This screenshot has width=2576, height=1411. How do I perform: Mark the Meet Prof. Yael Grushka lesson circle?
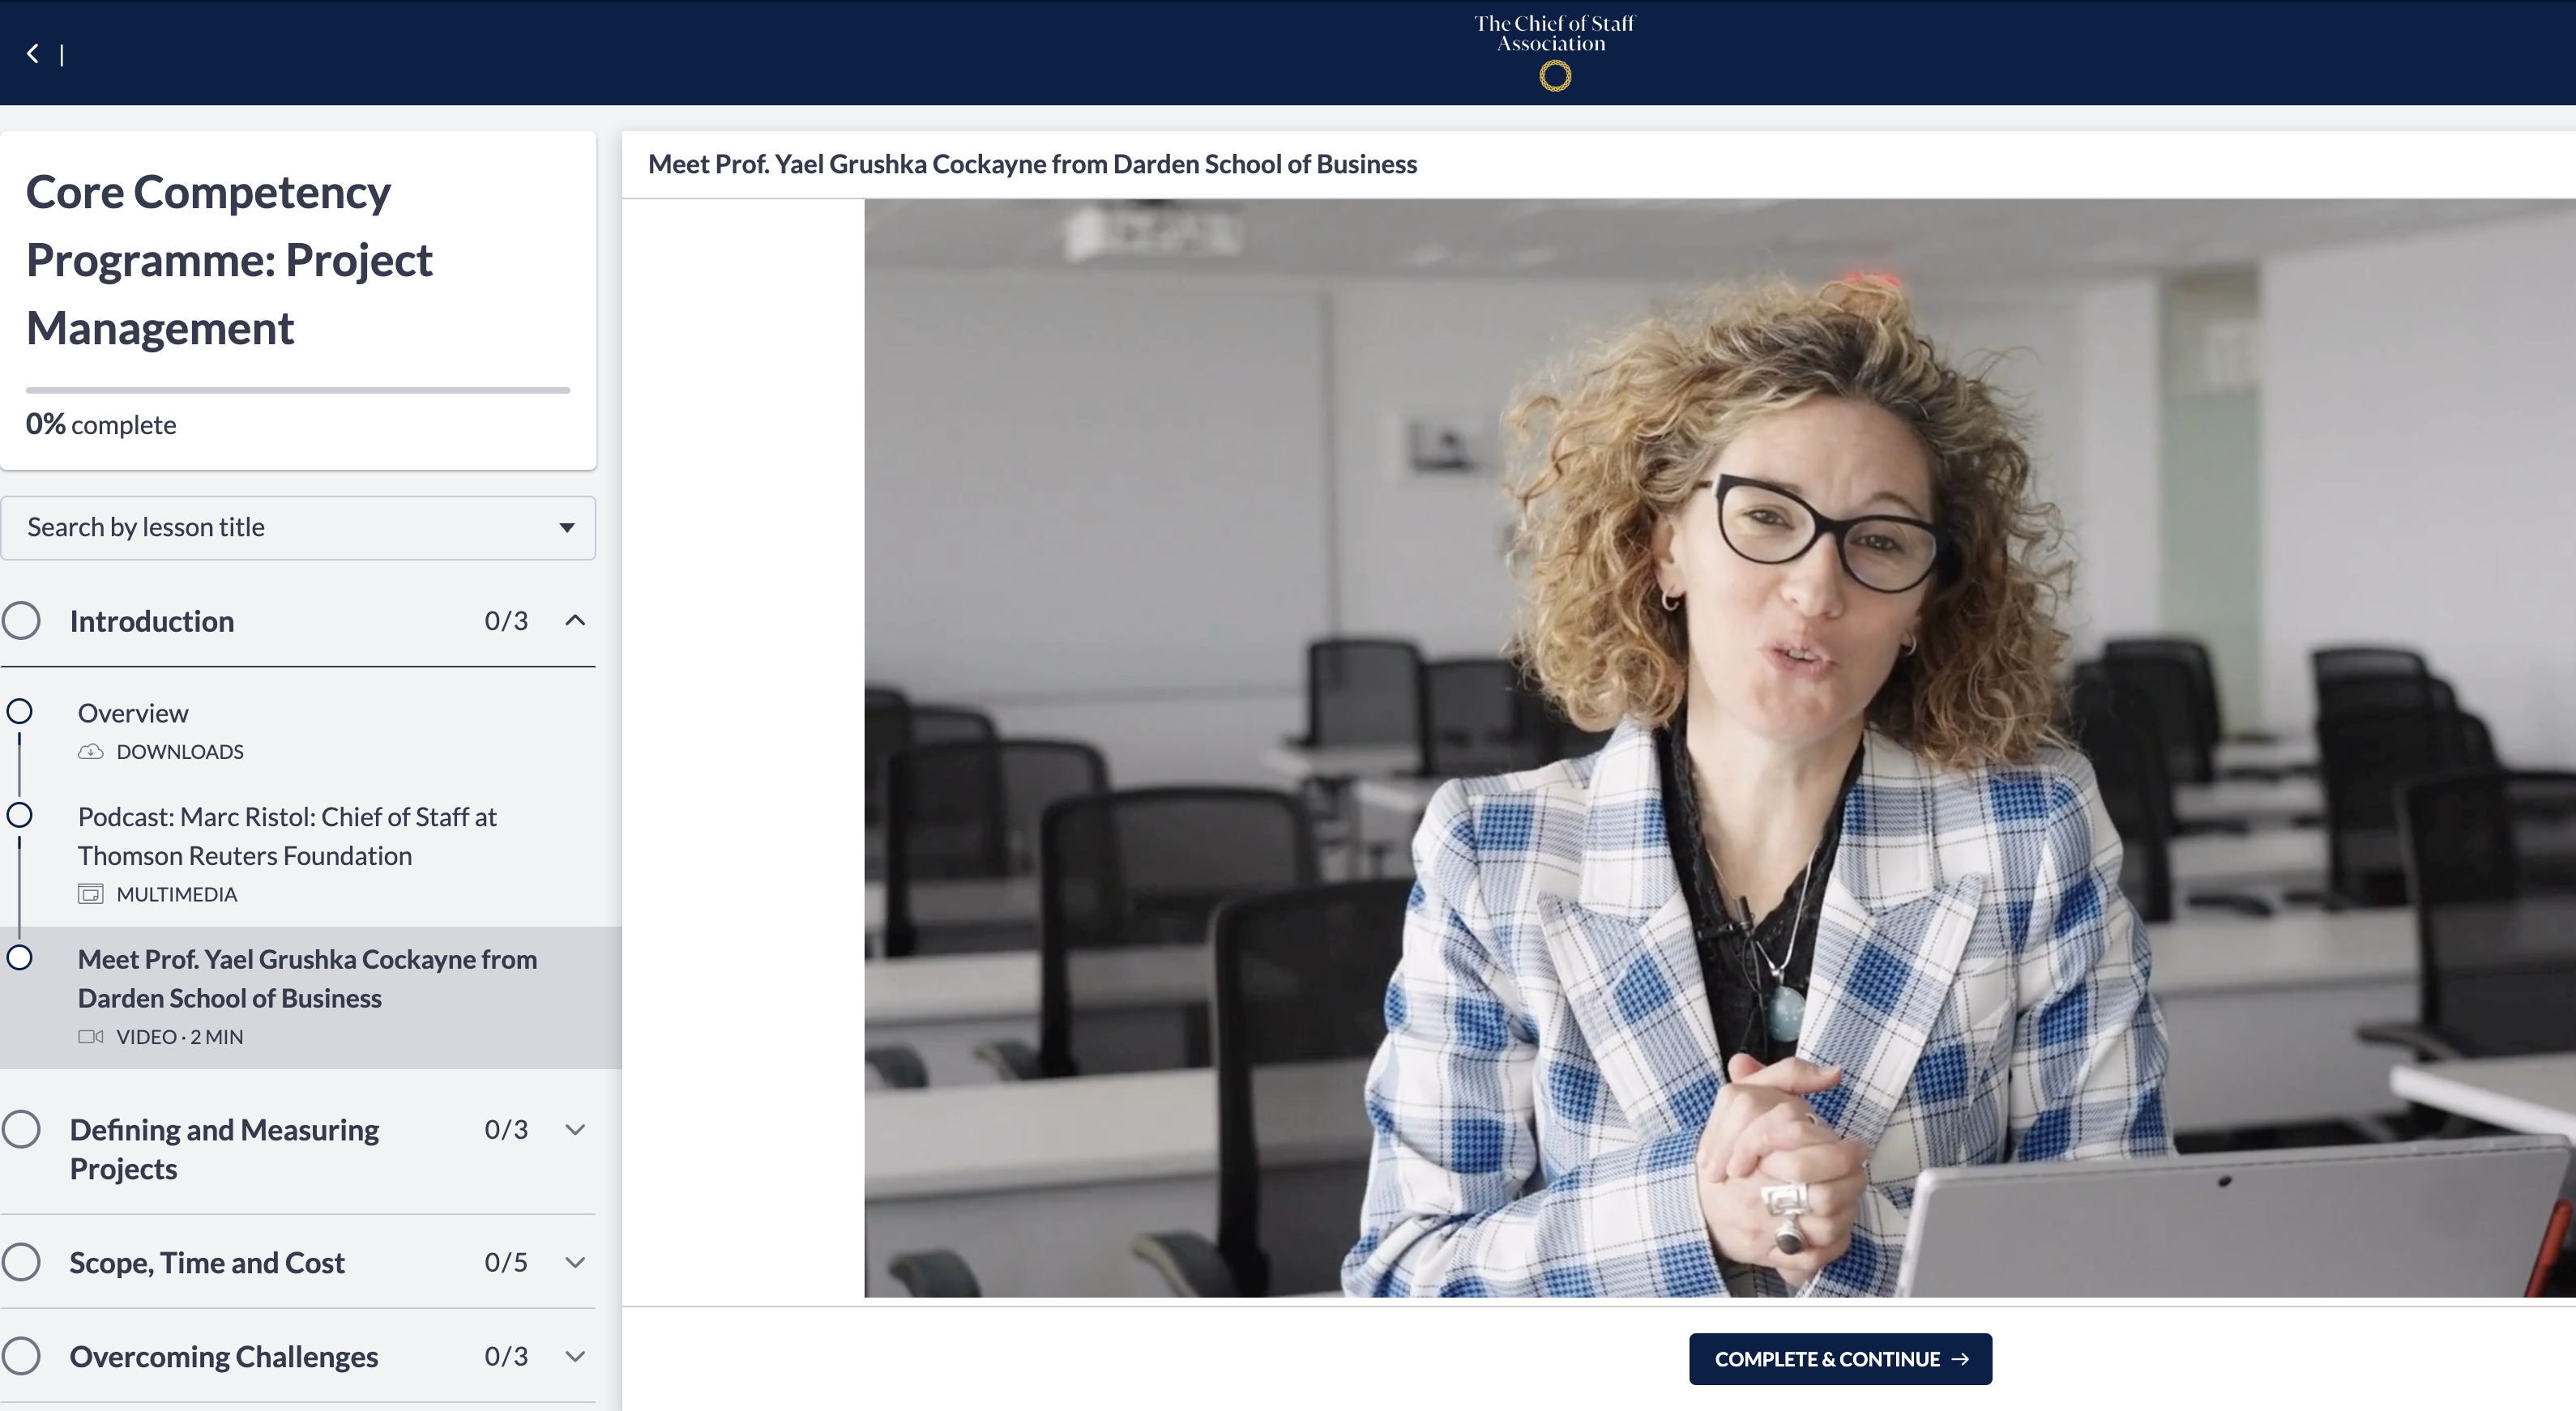coord(19,957)
